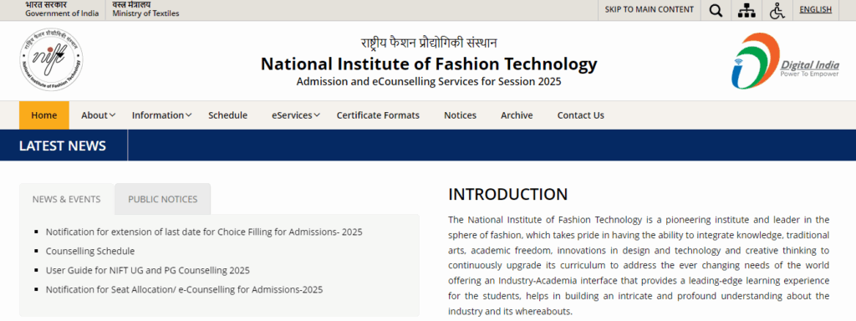Viewport: 856px width, 321px height.
Task: Expand the About dropdown menu
Action: [99, 115]
